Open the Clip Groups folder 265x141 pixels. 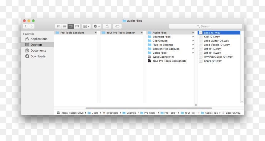(170, 41)
